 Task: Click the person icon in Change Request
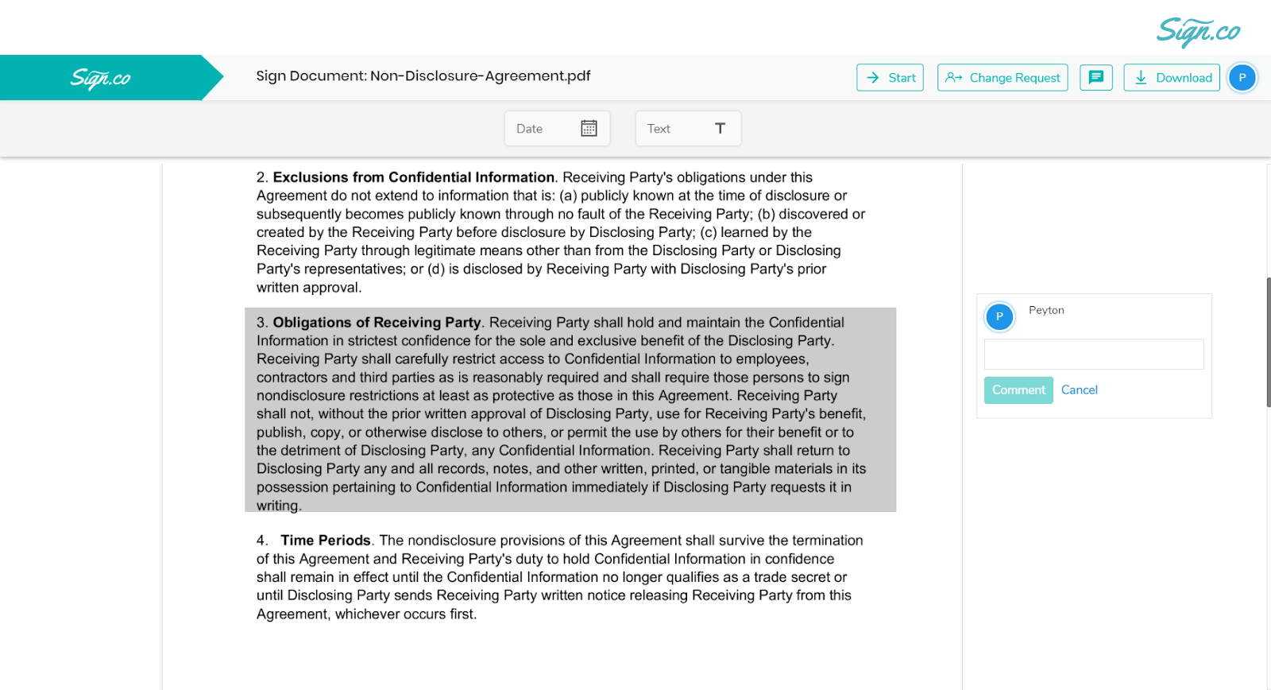tap(953, 78)
